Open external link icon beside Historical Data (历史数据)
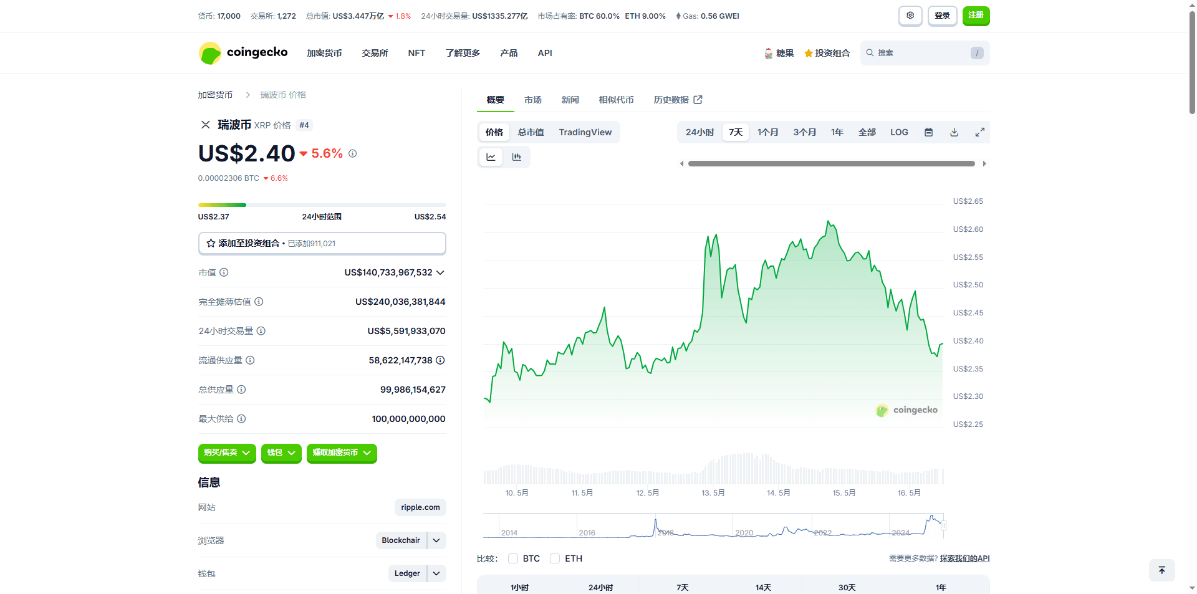Screen dimensions: 1197x594 tap(698, 100)
